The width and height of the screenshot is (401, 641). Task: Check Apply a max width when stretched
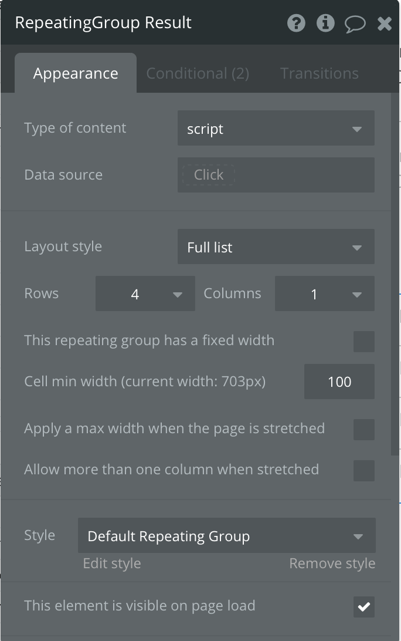[363, 429]
